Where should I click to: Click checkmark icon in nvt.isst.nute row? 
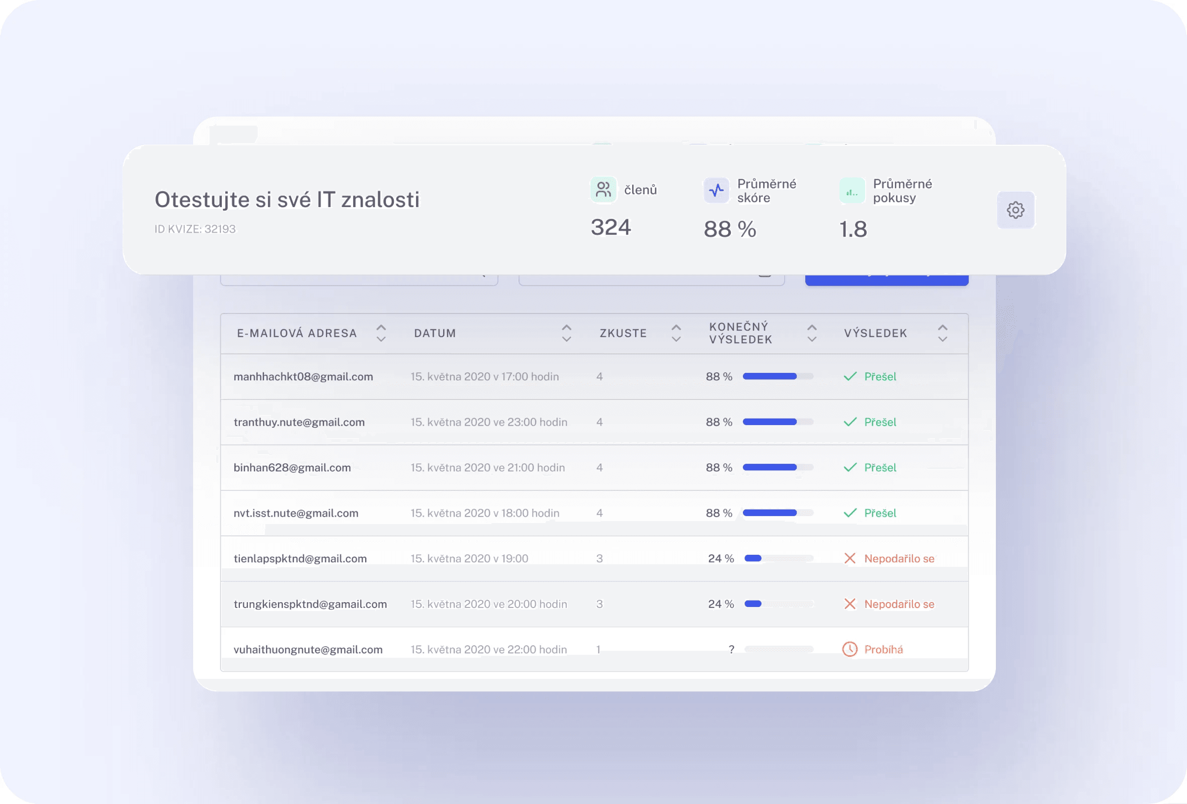[x=850, y=513]
